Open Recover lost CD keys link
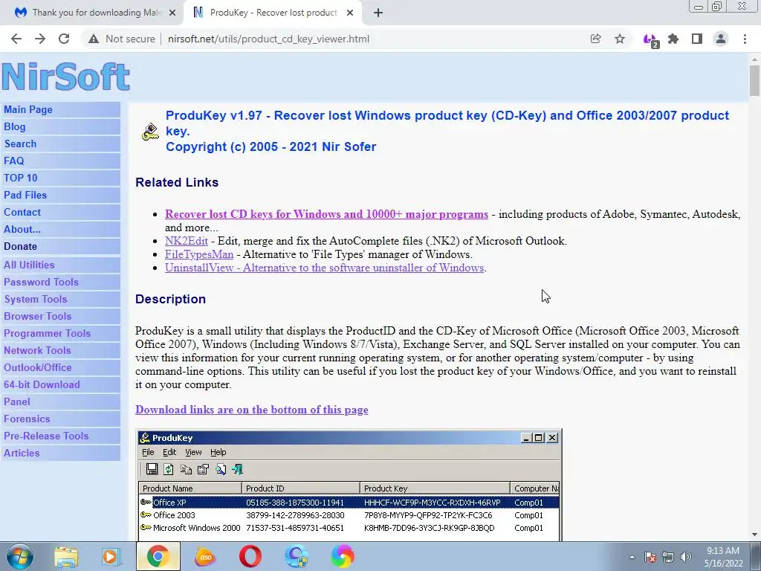The height and width of the screenshot is (571, 761). click(x=327, y=214)
